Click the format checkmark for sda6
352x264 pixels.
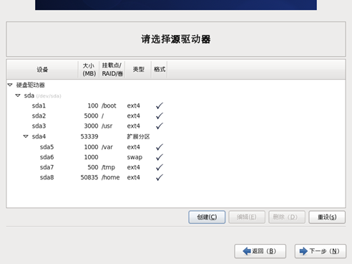click(x=160, y=157)
